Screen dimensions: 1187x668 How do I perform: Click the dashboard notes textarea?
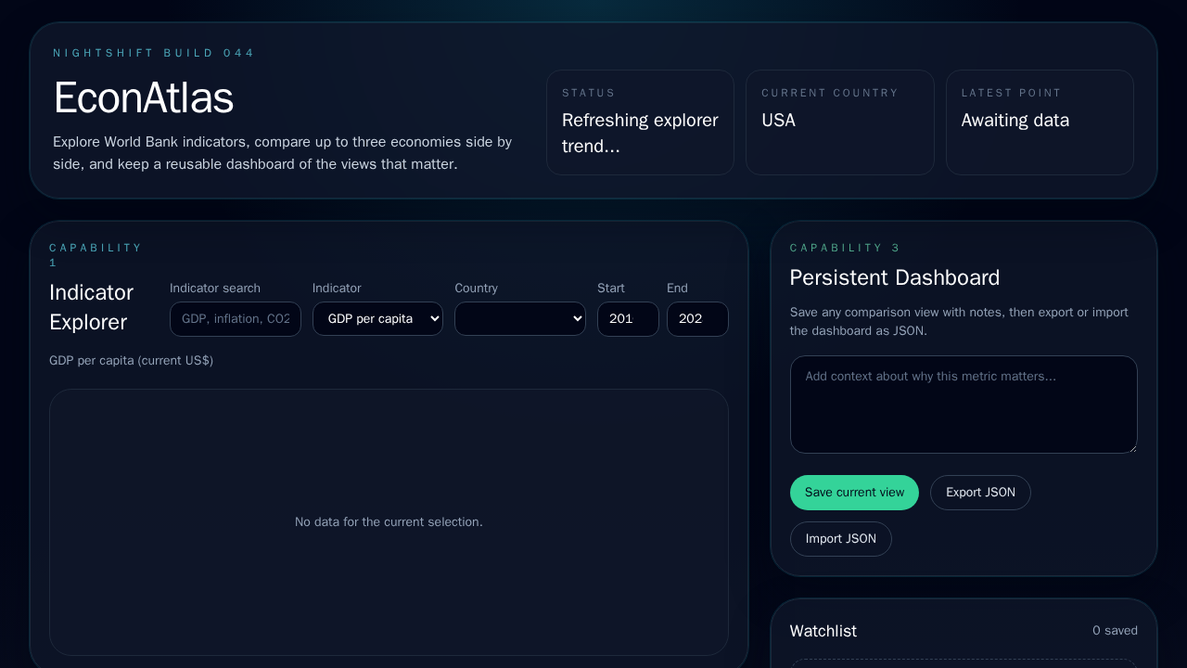pyautogui.click(x=964, y=404)
